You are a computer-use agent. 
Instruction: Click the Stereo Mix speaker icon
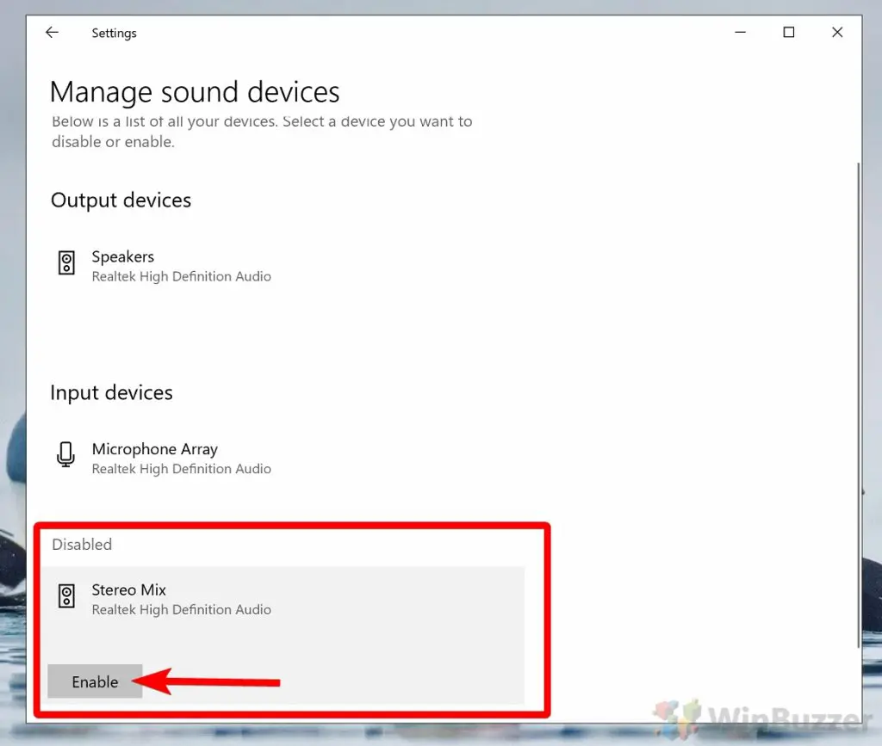click(66, 595)
